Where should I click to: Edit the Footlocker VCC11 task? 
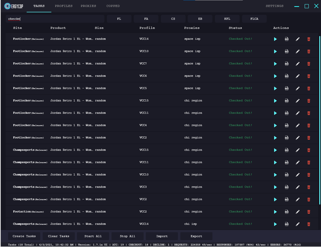pyautogui.click(x=297, y=113)
